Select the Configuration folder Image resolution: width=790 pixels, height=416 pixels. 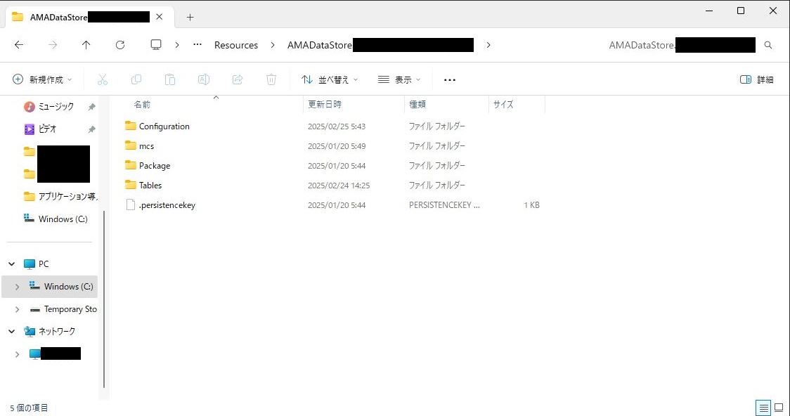coord(164,126)
